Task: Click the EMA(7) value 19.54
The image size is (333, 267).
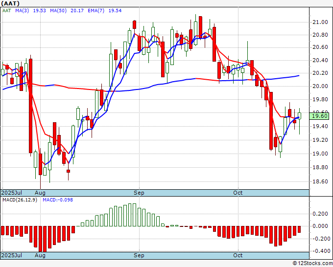Action: click(115, 11)
